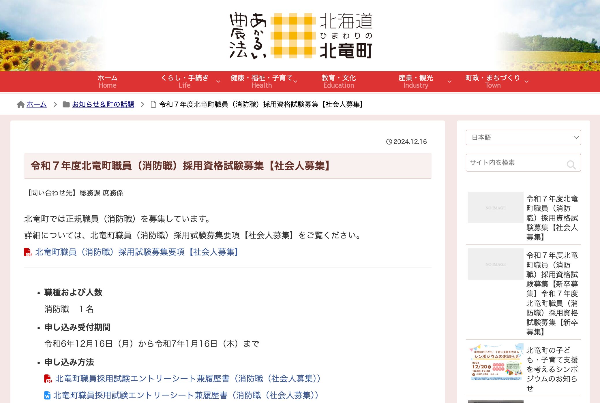Open the 教育・文化 Education menu
Viewport: 600px width, 403px height.
click(x=338, y=81)
